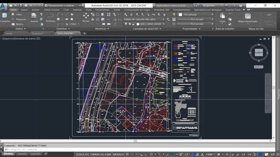Expand the Camadas do AutoCAD panel
The image size is (280, 157).
click(x=147, y=29)
